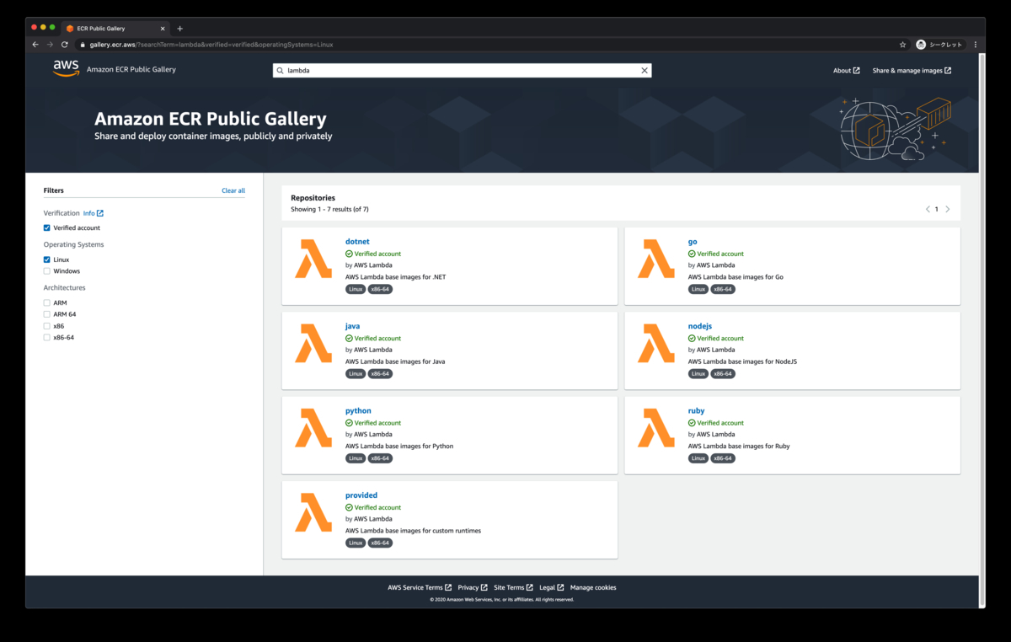1011x642 pixels.
Task: Click 'AWS Lambda base images for custom runtimes'
Action: coord(413,531)
